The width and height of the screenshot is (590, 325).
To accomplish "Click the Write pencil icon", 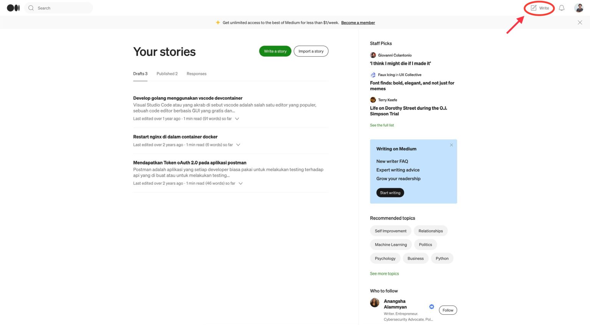I will (x=534, y=8).
